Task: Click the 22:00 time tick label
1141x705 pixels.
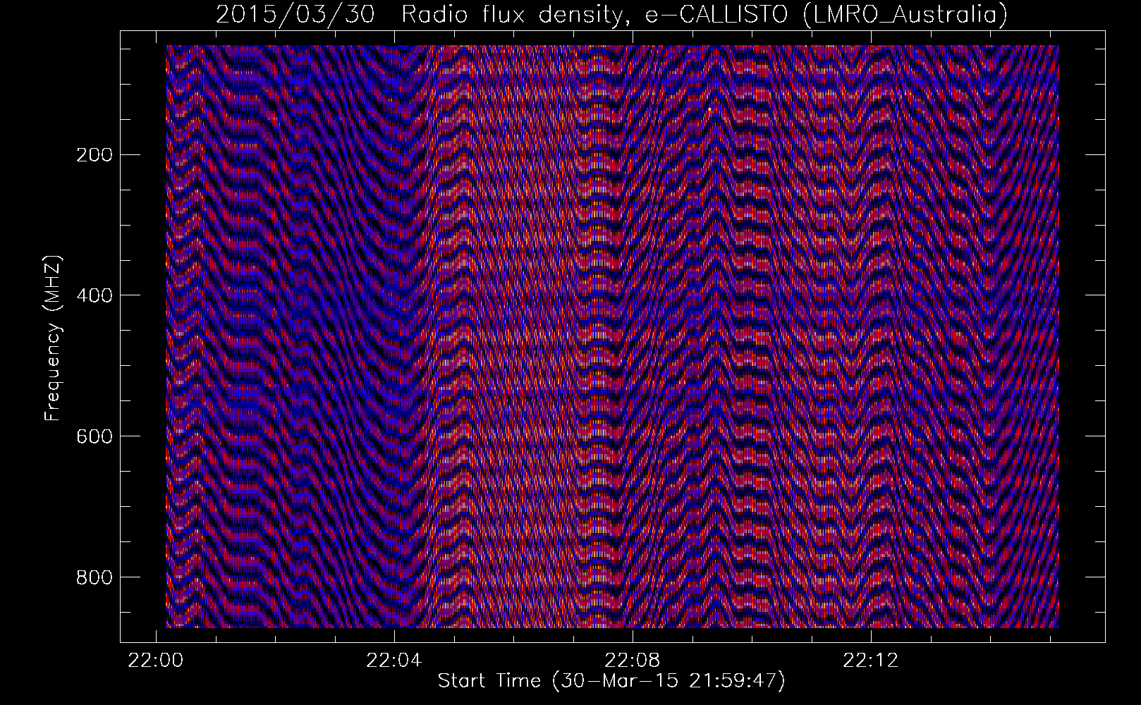Action: click(x=155, y=661)
